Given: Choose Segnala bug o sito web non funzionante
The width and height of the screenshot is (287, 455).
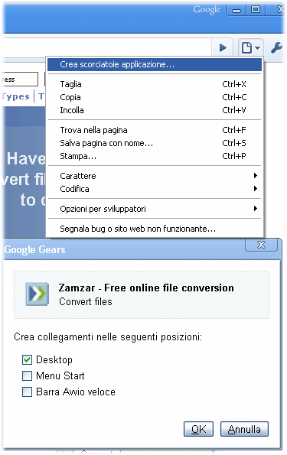Looking at the screenshot, I should [155, 229].
